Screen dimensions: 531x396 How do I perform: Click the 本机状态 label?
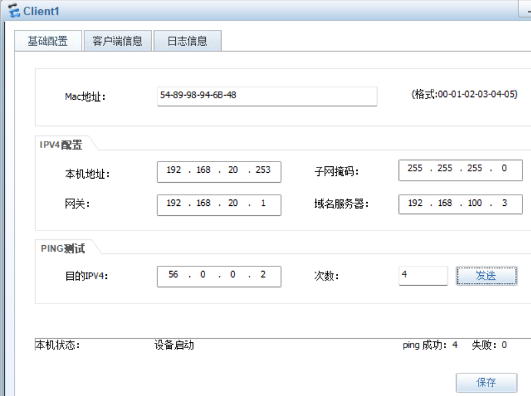pyautogui.click(x=57, y=345)
